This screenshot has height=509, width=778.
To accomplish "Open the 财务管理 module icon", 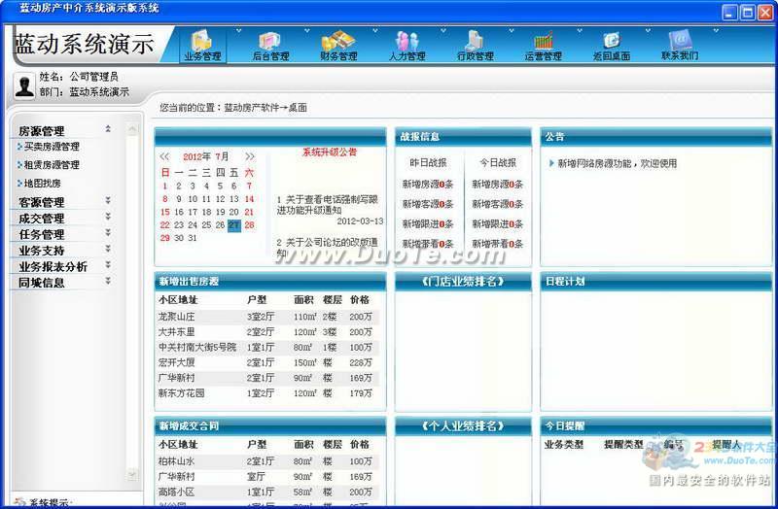I will click(338, 42).
